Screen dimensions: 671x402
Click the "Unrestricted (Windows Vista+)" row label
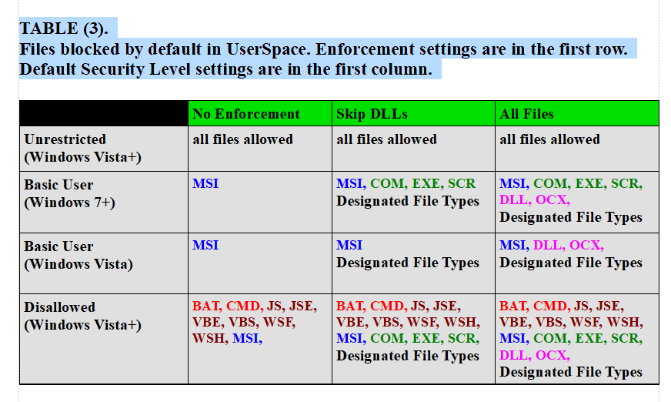tap(82, 148)
